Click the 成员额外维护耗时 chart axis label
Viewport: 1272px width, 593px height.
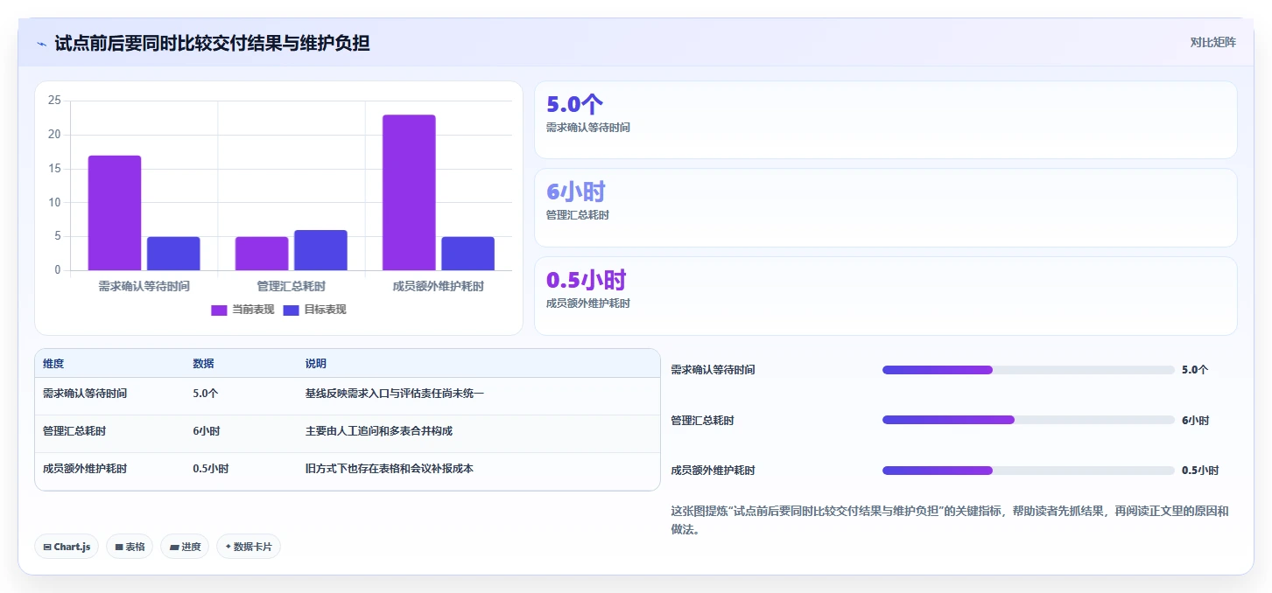[438, 286]
